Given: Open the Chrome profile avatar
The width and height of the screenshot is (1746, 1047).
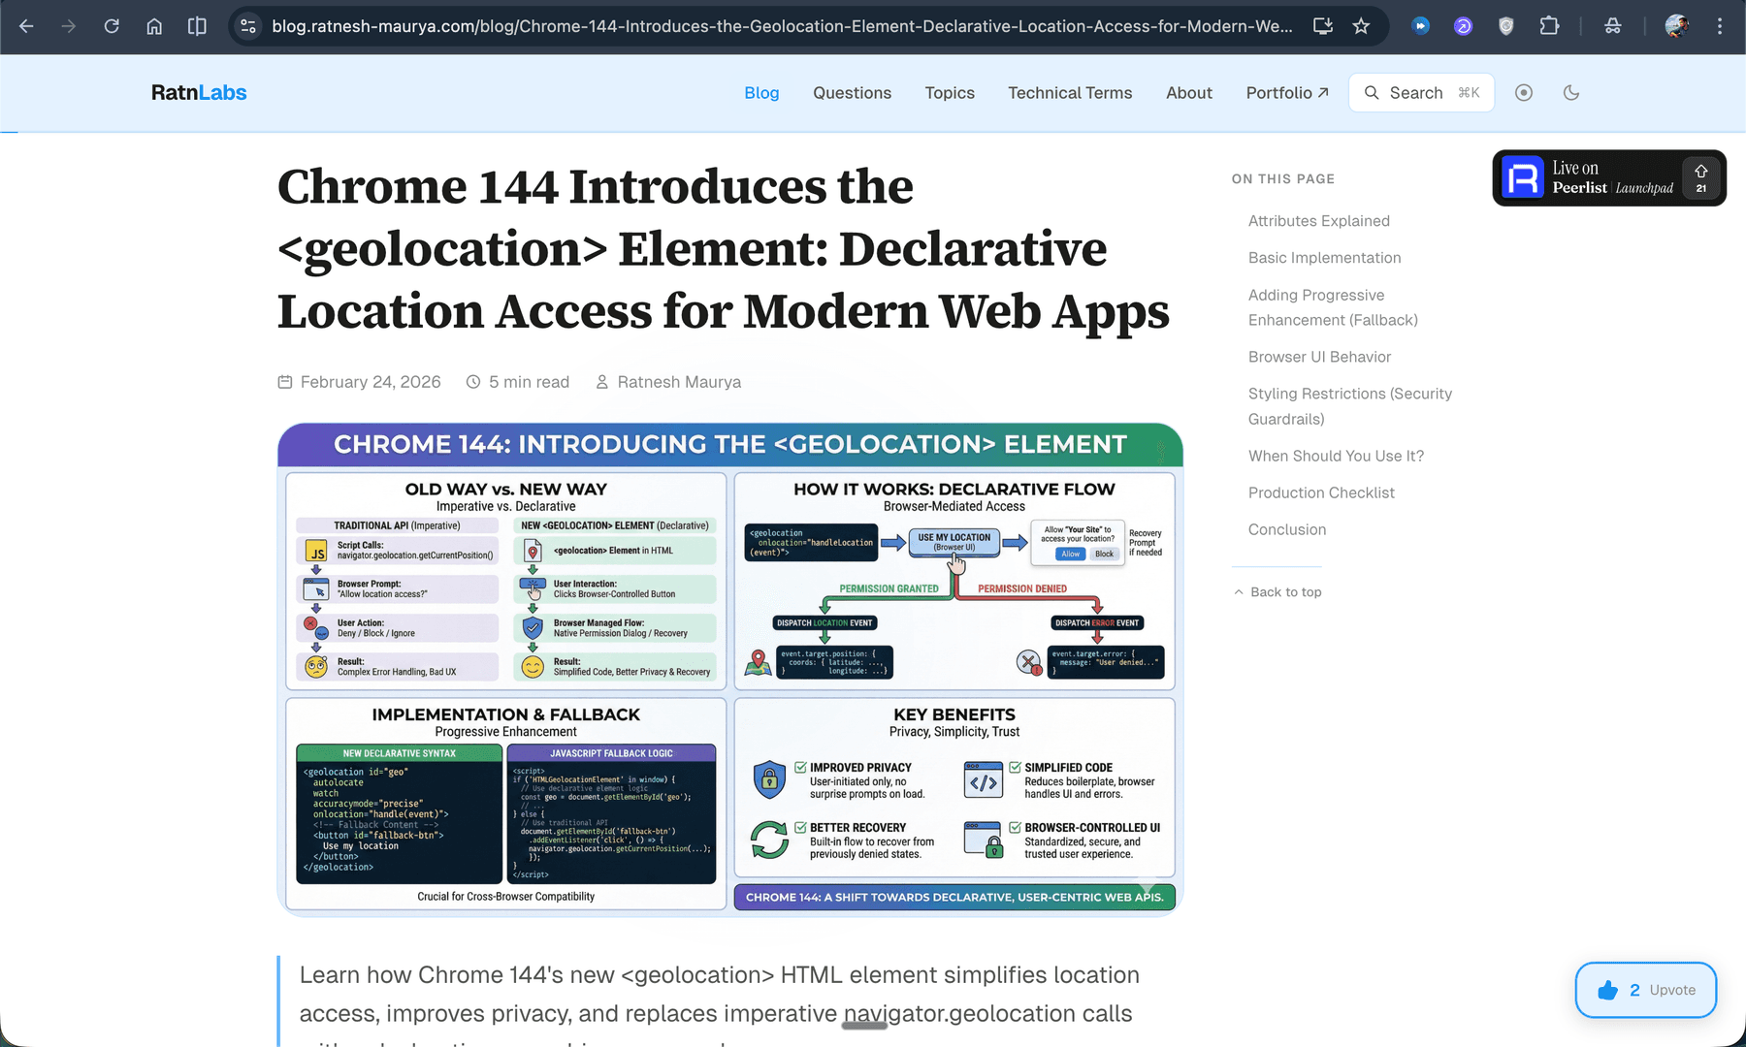Looking at the screenshot, I should point(1677,26).
